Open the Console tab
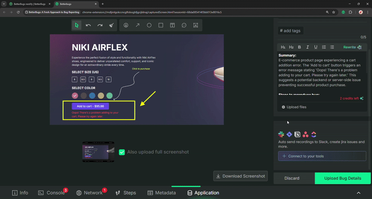 coord(51,192)
